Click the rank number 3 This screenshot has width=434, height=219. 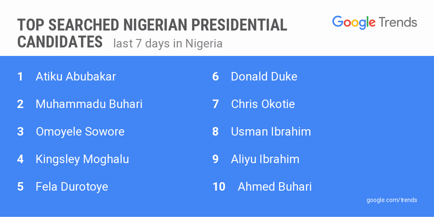pos(20,132)
